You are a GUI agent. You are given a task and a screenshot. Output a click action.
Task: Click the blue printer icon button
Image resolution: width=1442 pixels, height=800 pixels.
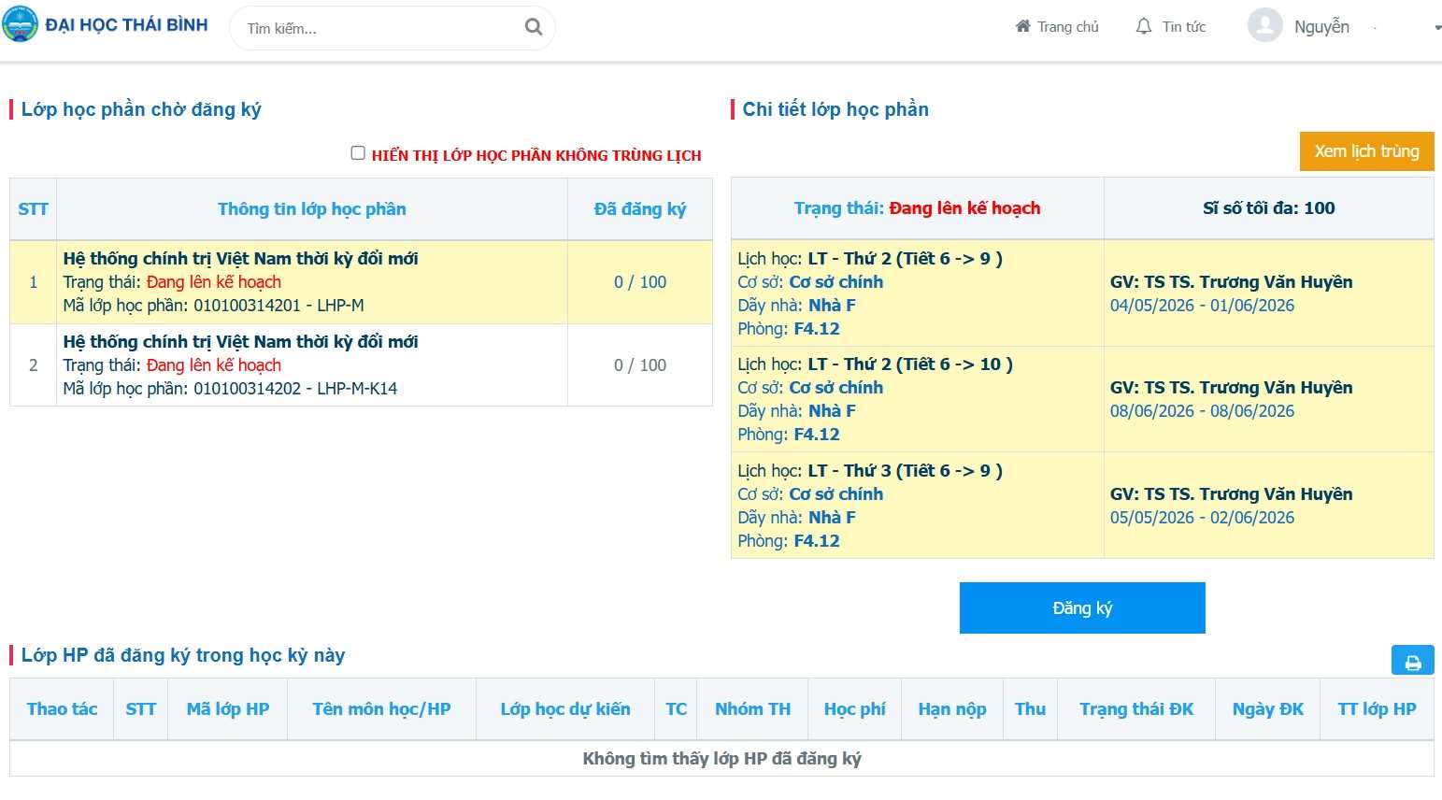click(1412, 662)
